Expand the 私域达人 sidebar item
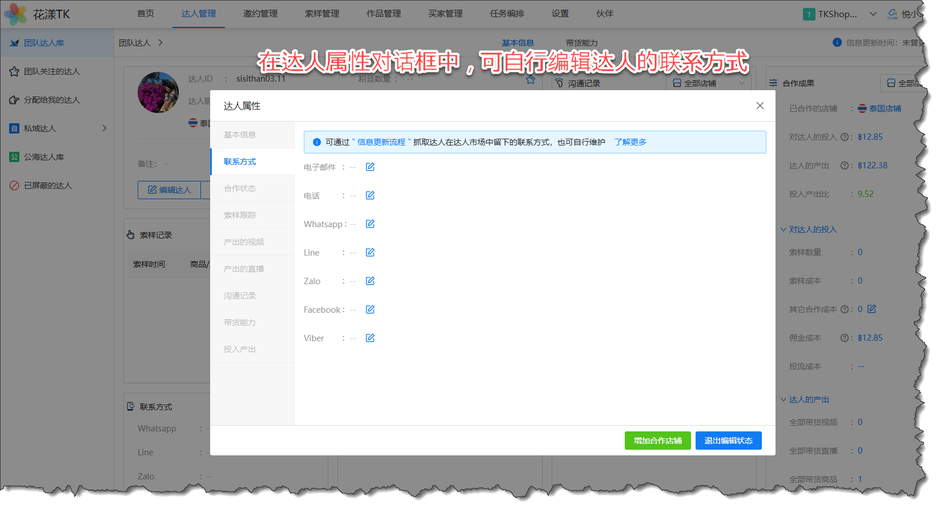Viewport: 940px width, 509px height. pos(105,128)
